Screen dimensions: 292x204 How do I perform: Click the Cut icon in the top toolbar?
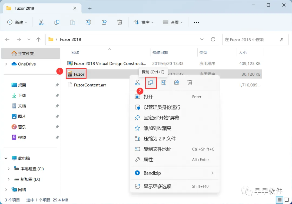[x=41, y=22]
